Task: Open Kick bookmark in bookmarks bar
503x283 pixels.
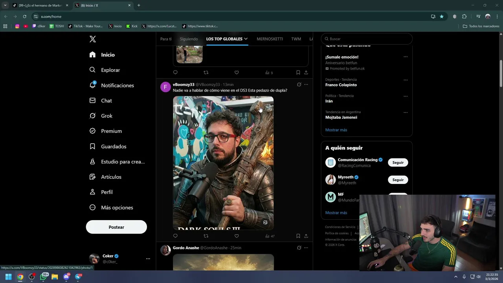Action: pos(132,26)
